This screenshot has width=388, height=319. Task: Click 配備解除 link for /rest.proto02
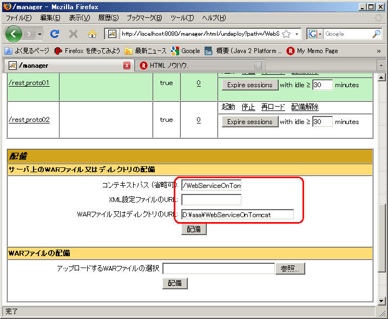305,107
